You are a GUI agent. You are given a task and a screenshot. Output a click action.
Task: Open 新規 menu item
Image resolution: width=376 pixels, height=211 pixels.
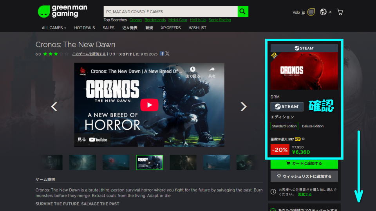[x=149, y=28]
